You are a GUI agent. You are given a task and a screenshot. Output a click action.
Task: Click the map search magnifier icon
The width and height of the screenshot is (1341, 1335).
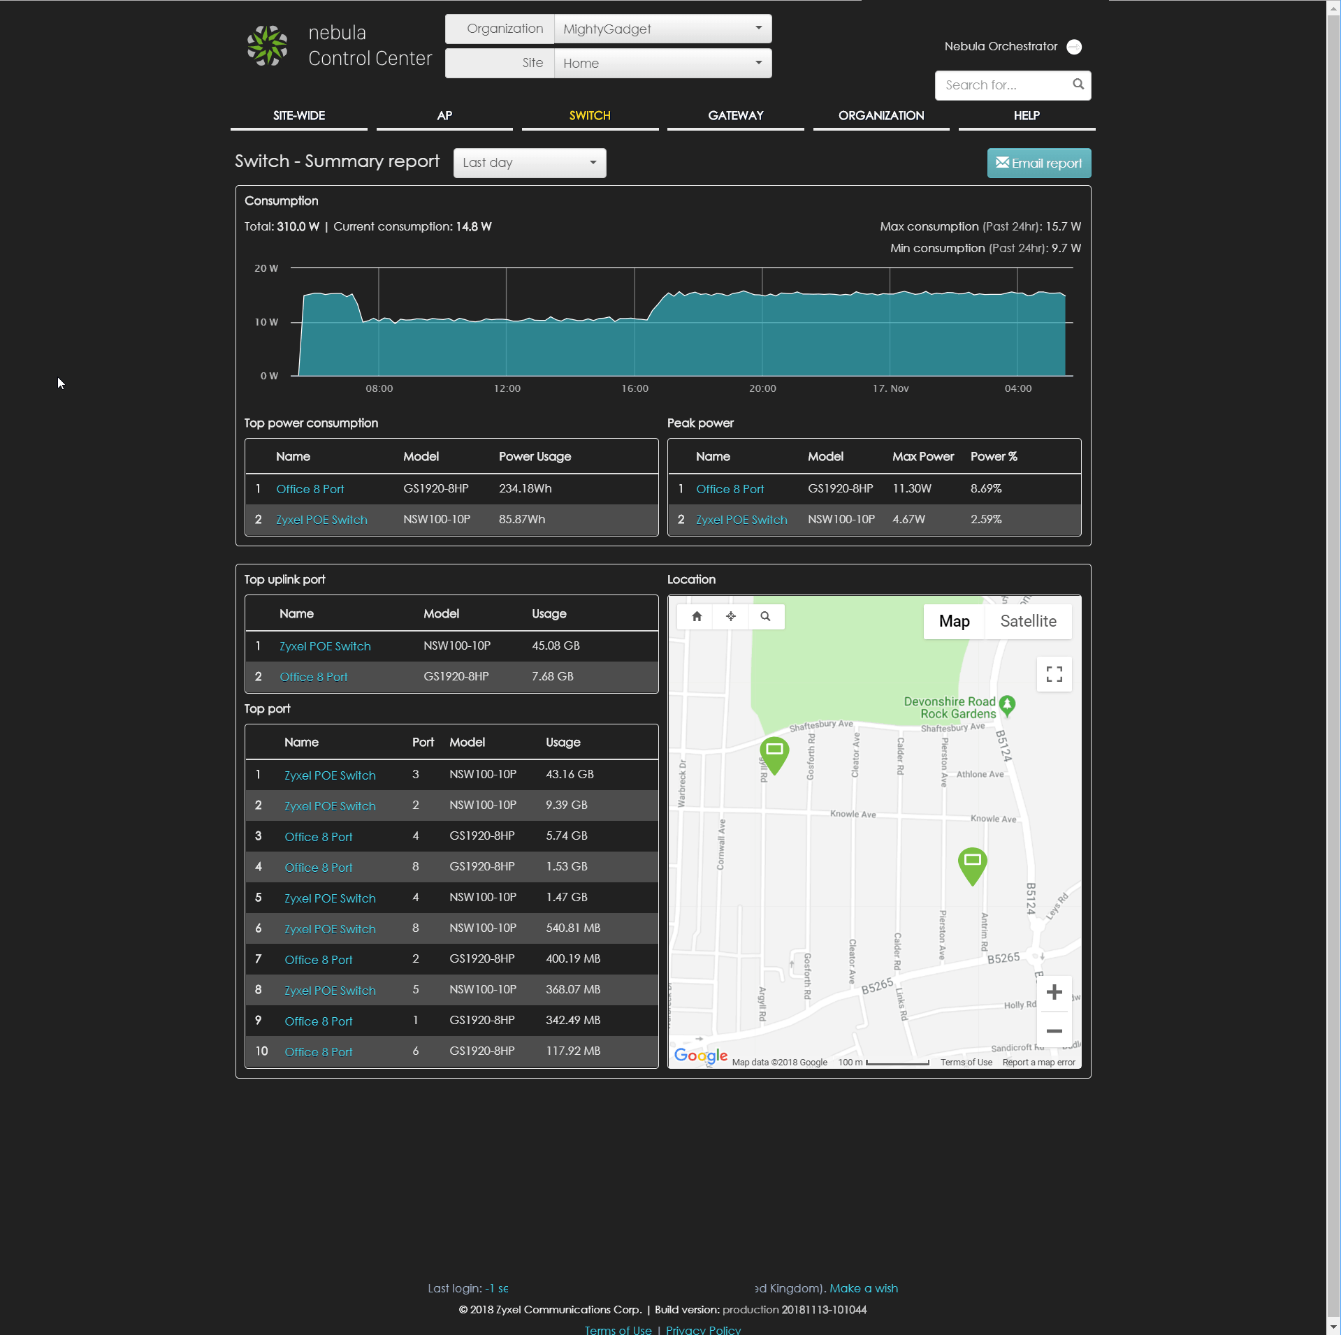click(x=765, y=616)
